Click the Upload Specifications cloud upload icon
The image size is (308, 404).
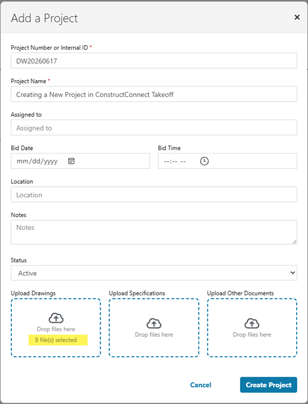point(154,323)
